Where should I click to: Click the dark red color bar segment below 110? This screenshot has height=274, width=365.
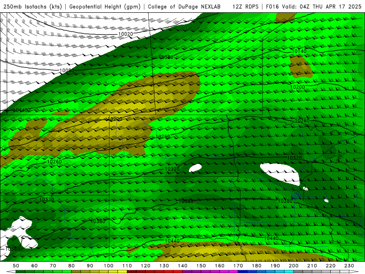coord(131,271)
